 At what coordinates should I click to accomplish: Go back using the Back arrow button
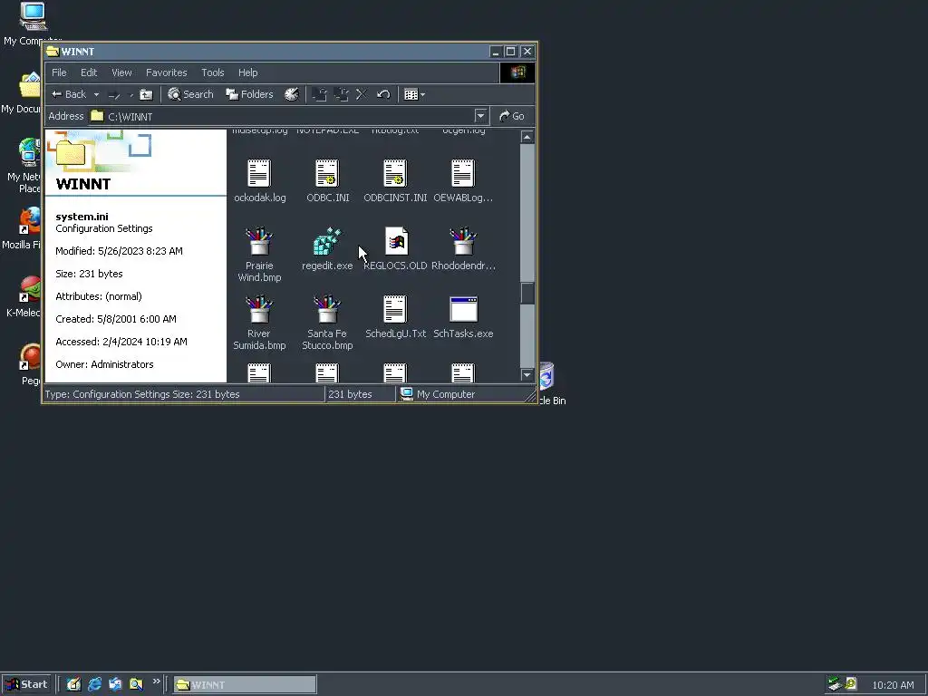[68, 94]
